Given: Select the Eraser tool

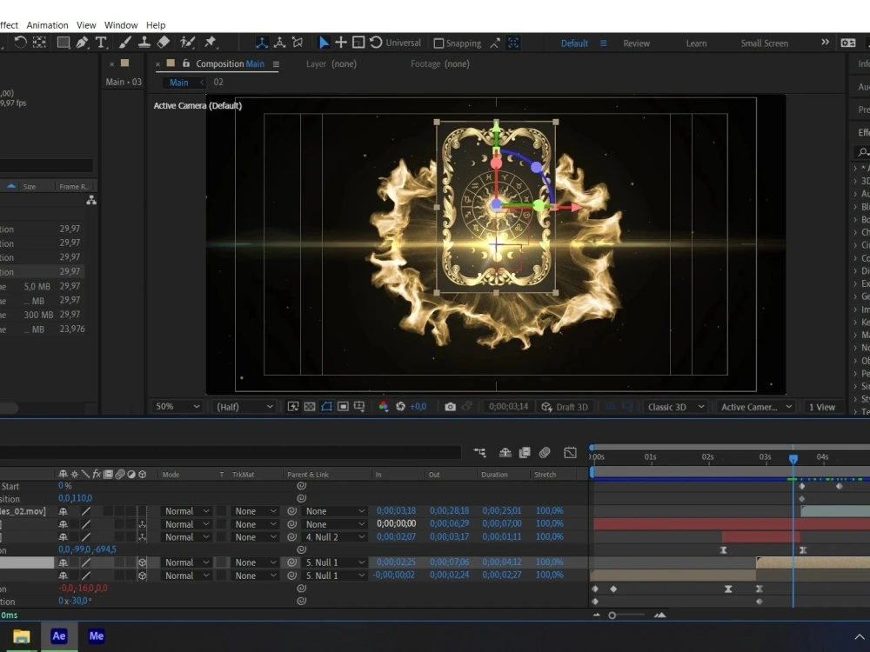Looking at the screenshot, I should (x=164, y=43).
